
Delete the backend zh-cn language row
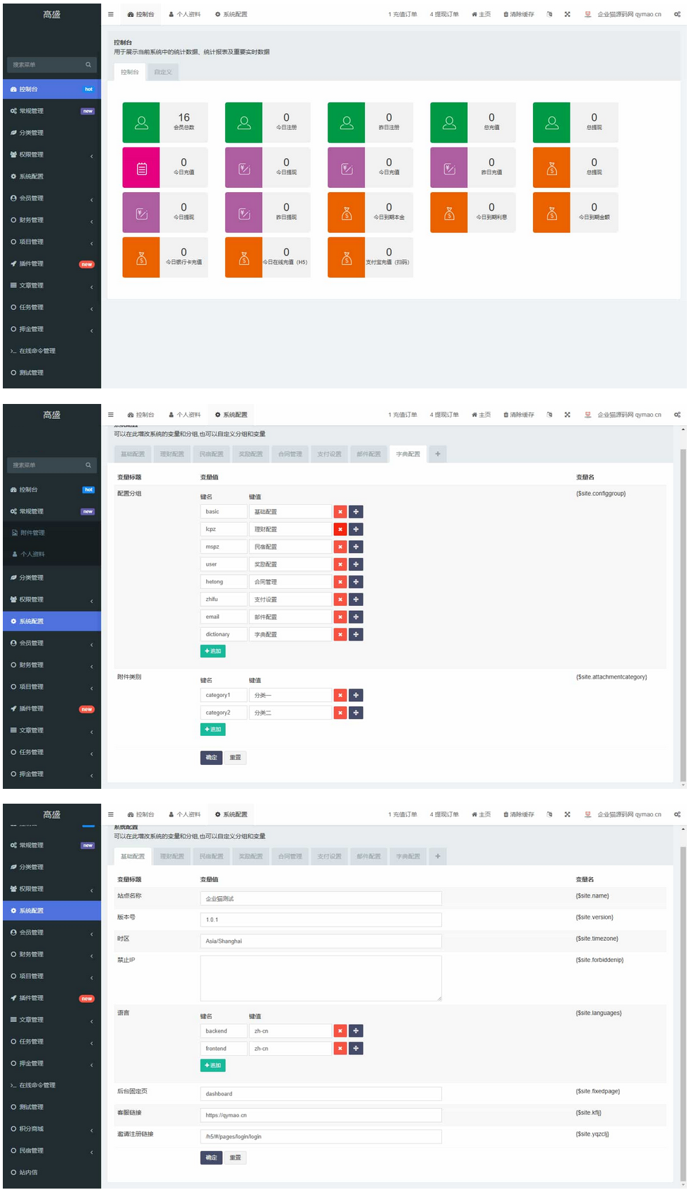point(340,1031)
